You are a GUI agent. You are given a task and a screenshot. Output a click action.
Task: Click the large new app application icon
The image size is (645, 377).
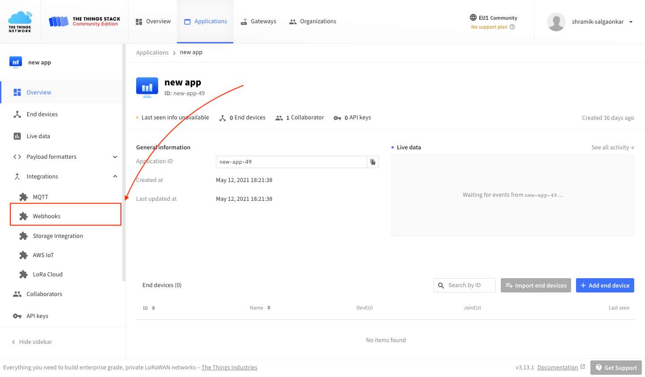pos(147,88)
